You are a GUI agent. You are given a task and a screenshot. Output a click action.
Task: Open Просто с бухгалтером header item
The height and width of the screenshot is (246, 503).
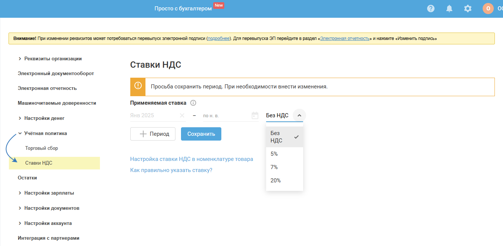point(183,9)
